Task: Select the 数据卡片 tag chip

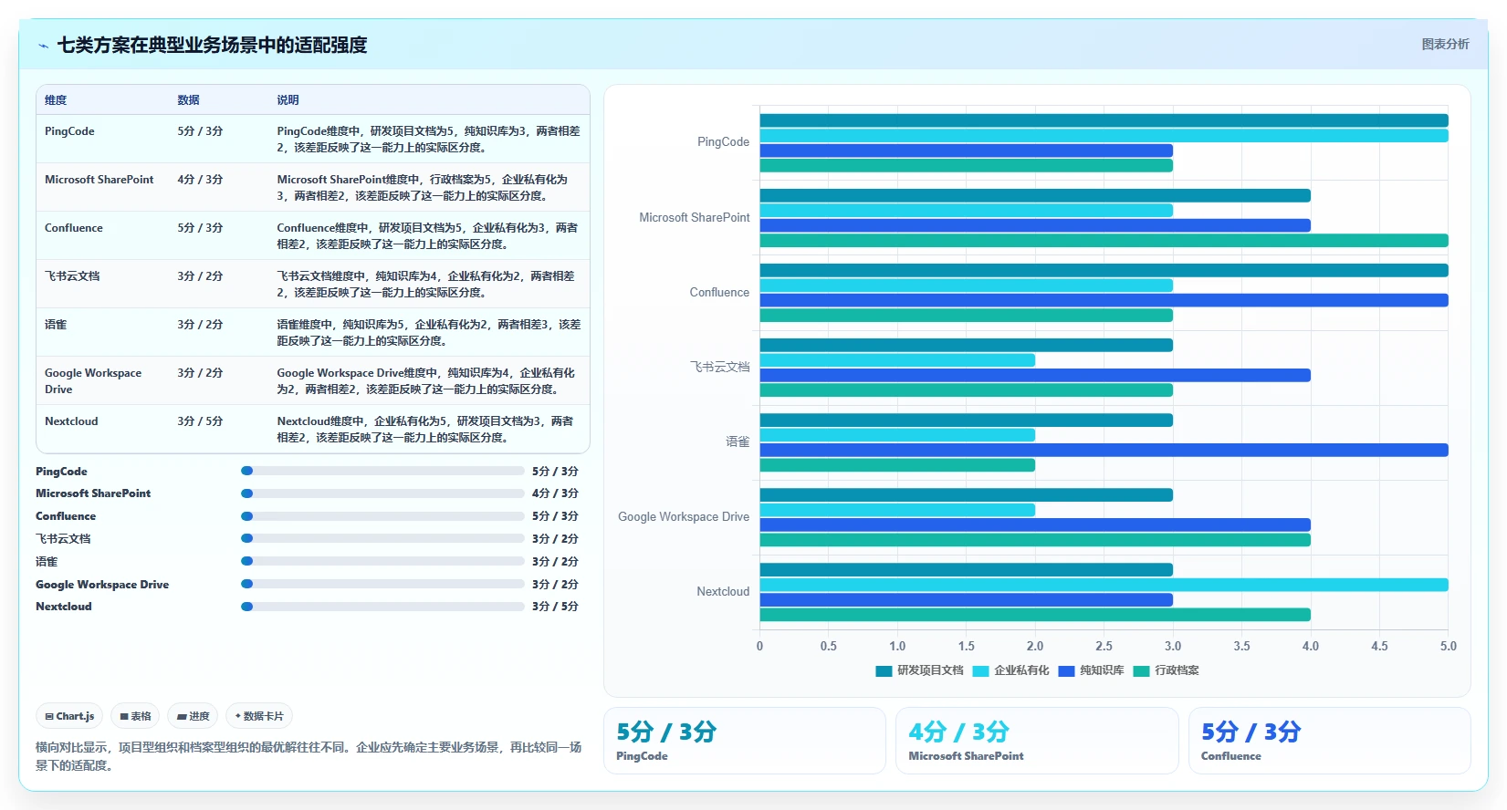Action: pos(259,716)
